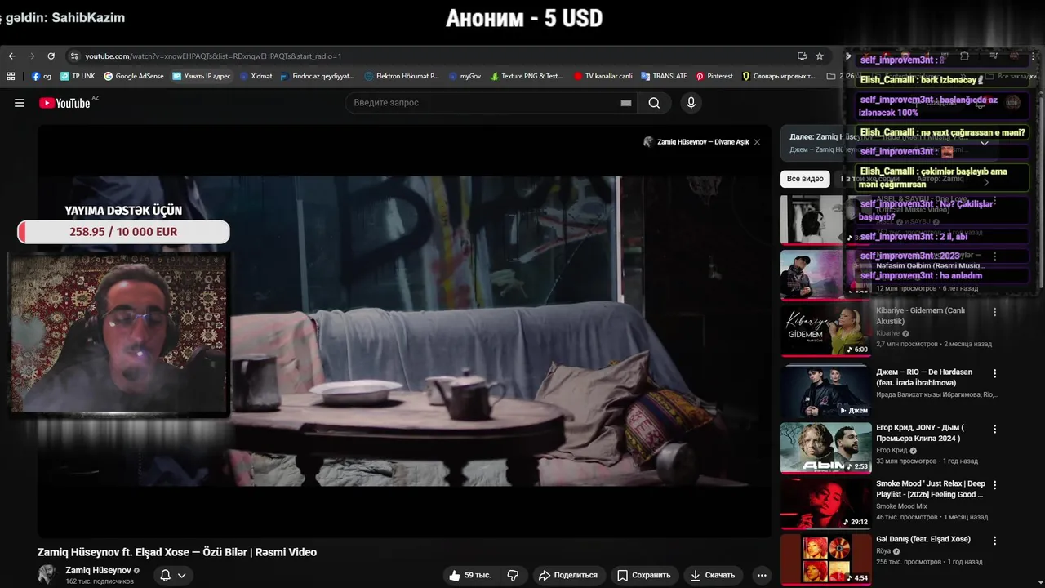Open the more actions ellipsis button
Screen dimensions: 1045x588
(x=762, y=575)
